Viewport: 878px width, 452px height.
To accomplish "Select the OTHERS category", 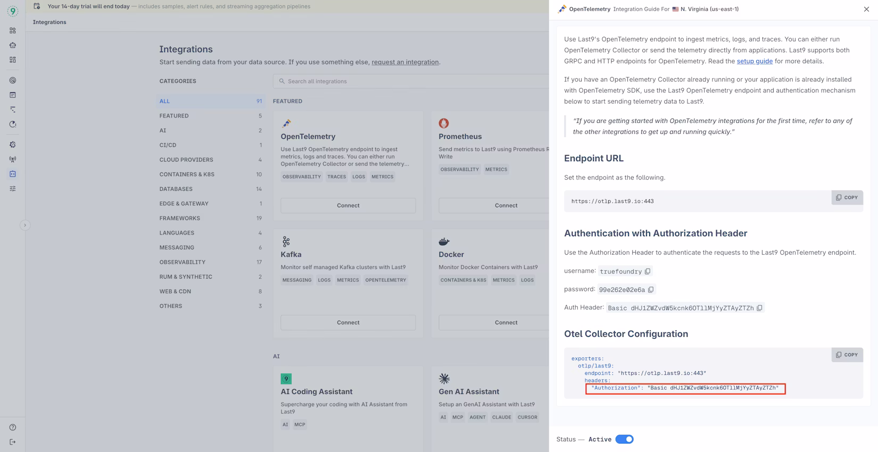I will pyautogui.click(x=211, y=306).
